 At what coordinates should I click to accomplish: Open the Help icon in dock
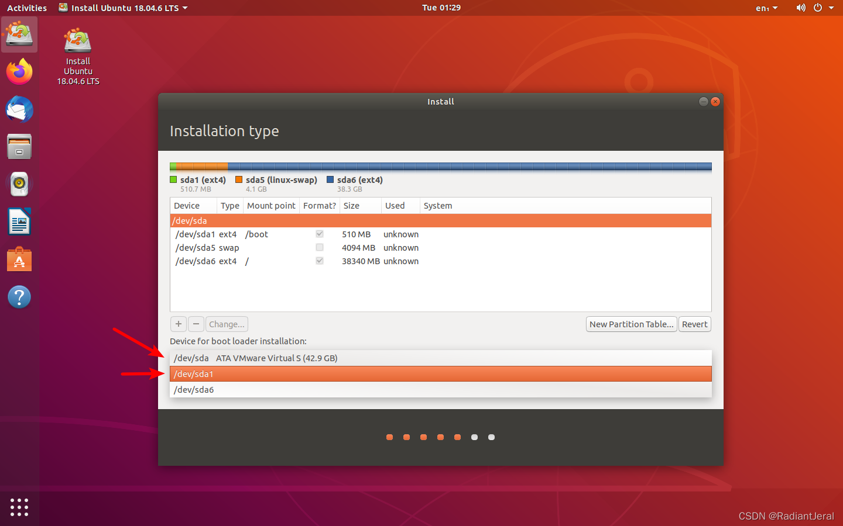19,297
